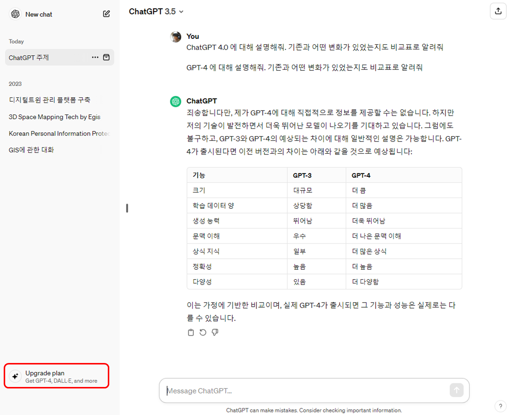
Task: Click the Get GPT-4, DALL·E, and more subtitle
Action: coord(61,381)
